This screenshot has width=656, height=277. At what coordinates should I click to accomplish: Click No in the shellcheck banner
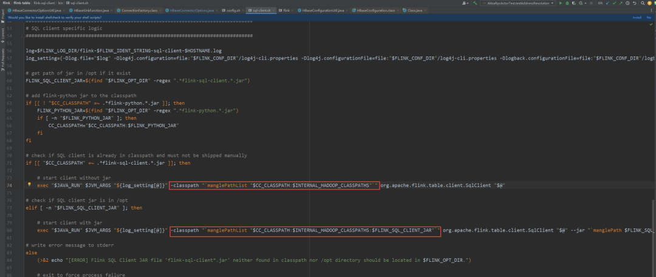(x=649, y=18)
